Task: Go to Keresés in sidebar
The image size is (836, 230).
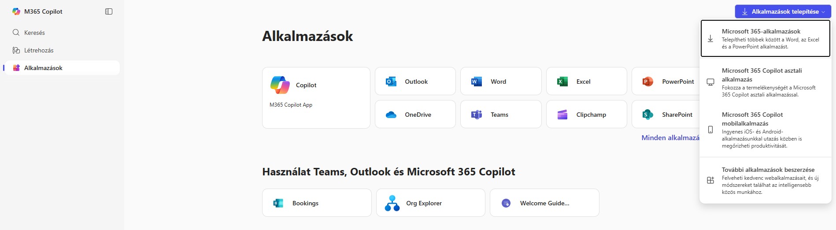Action: point(34,33)
